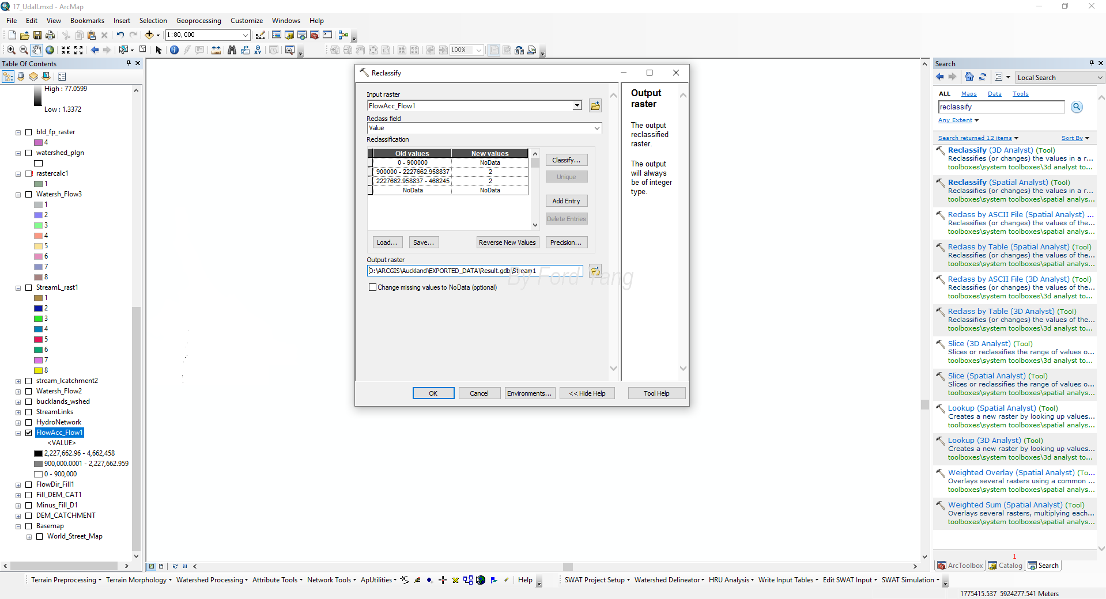Viewport: 1106px width, 599px height.
Task: Open the Reclass field dropdown
Action: (x=597, y=128)
